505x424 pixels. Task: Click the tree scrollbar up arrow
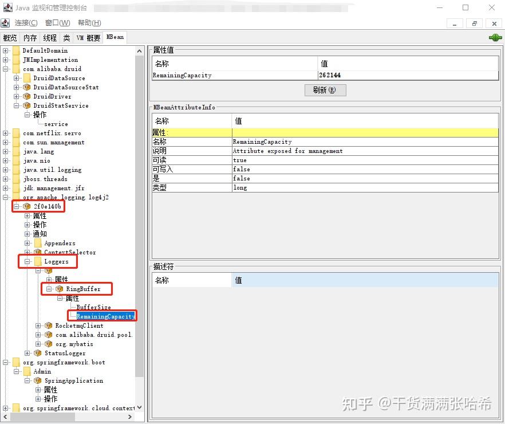click(139, 51)
